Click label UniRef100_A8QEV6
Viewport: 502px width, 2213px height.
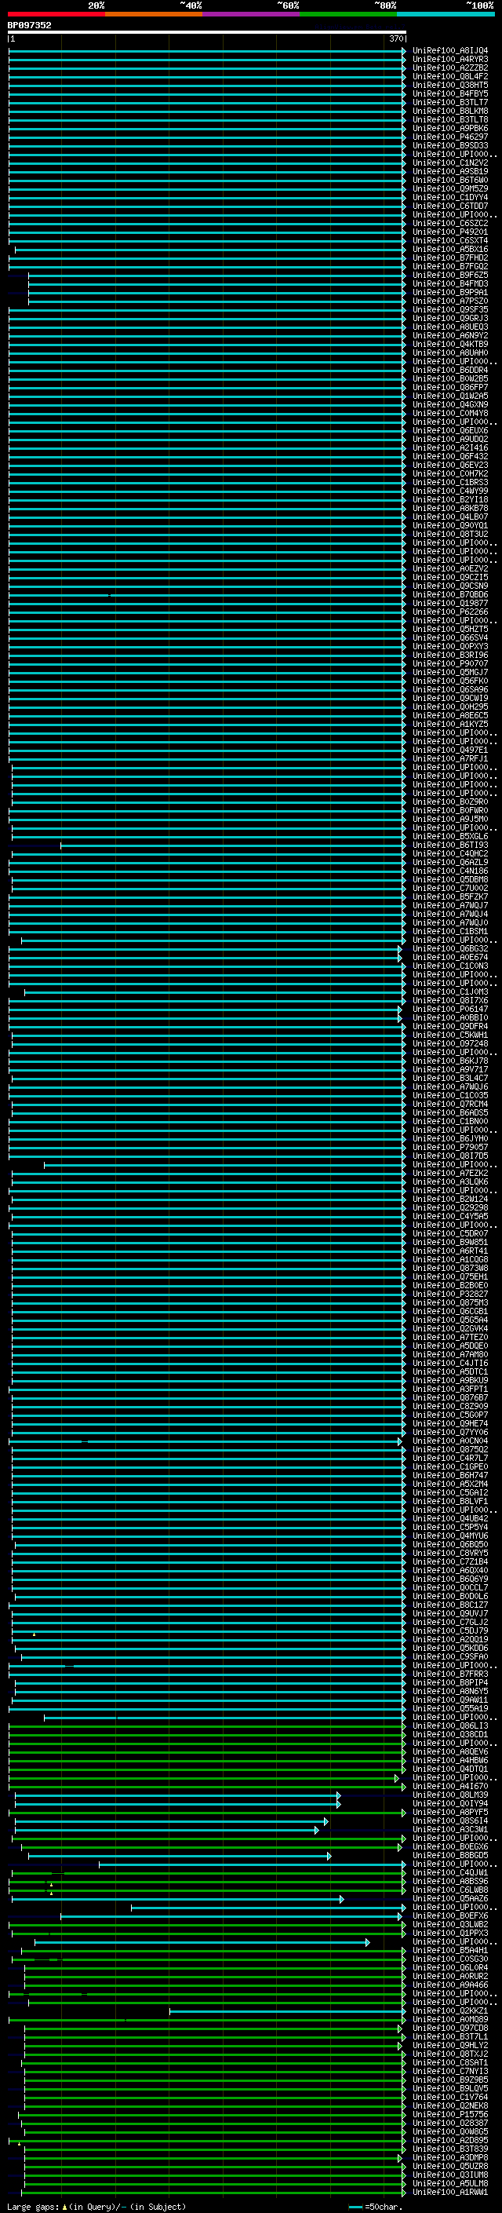[x=450, y=1751]
